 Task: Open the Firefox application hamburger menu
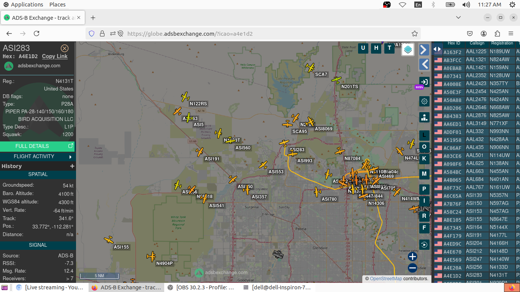pyautogui.click(x=511, y=33)
